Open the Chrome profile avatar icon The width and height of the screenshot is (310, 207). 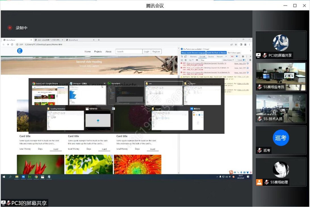pos(245,45)
